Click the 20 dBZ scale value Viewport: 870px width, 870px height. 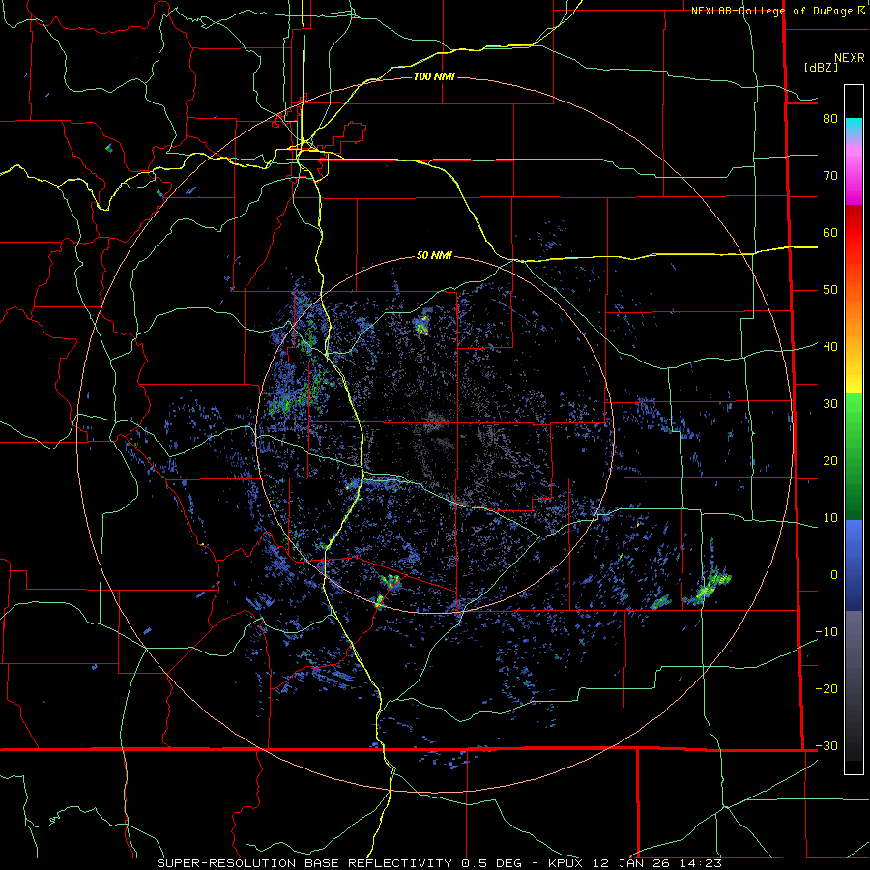pos(830,460)
